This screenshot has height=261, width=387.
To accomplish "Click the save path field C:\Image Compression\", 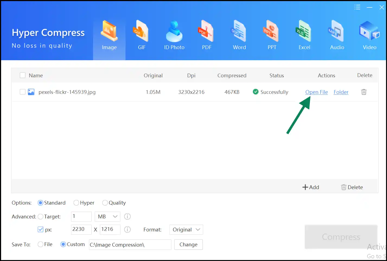I will pos(130,244).
